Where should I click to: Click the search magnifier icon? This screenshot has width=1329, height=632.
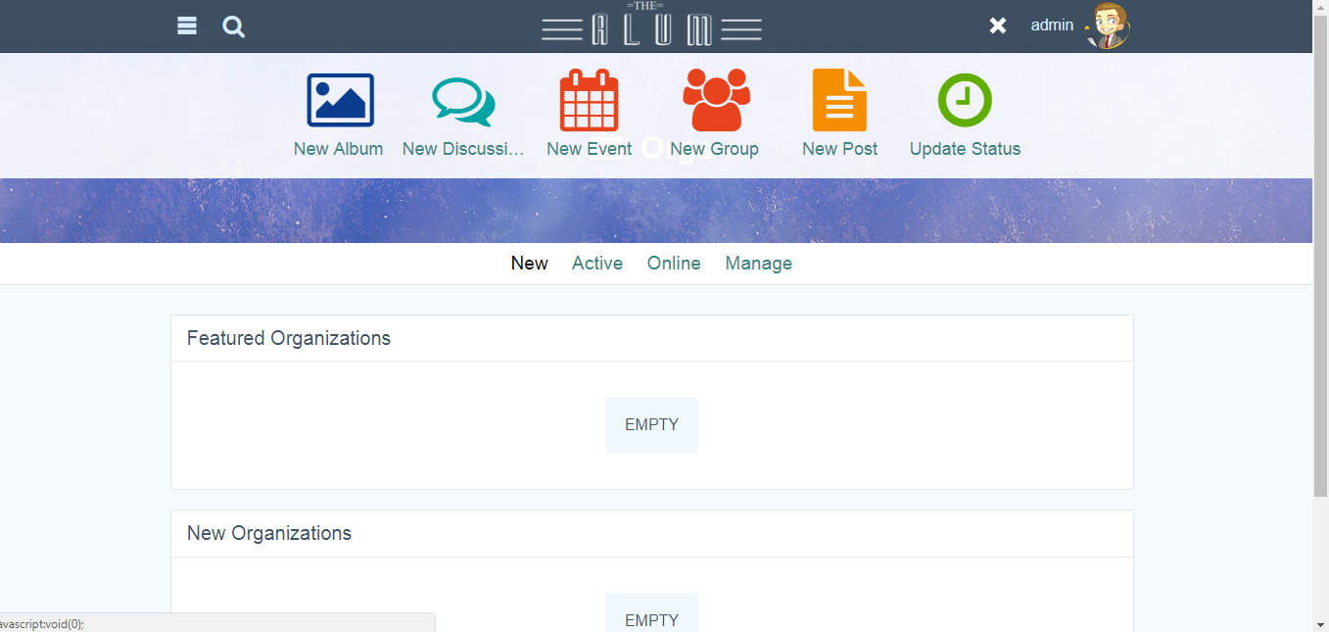[x=233, y=26]
